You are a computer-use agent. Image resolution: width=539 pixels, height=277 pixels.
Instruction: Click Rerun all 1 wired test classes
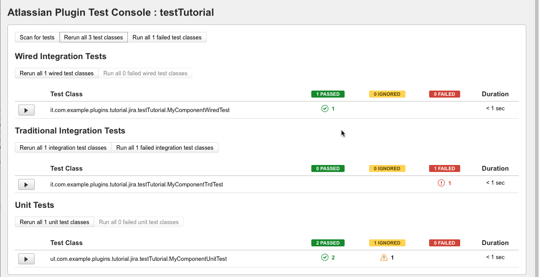click(x=56, y=73)
